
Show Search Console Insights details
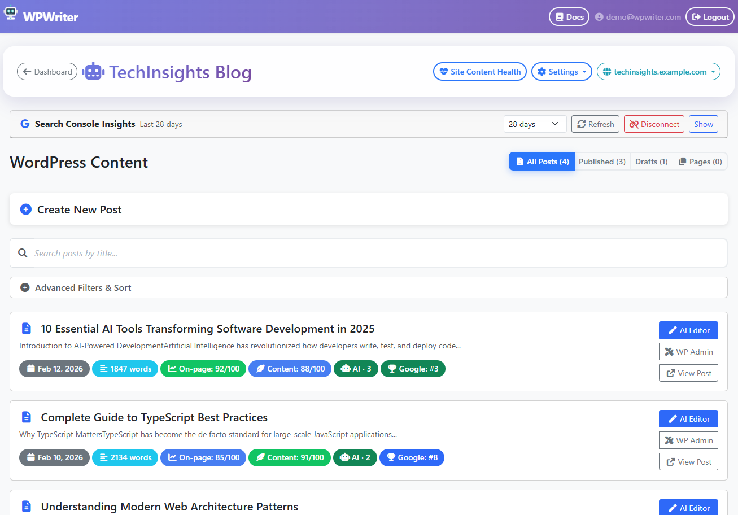point(703,124)
